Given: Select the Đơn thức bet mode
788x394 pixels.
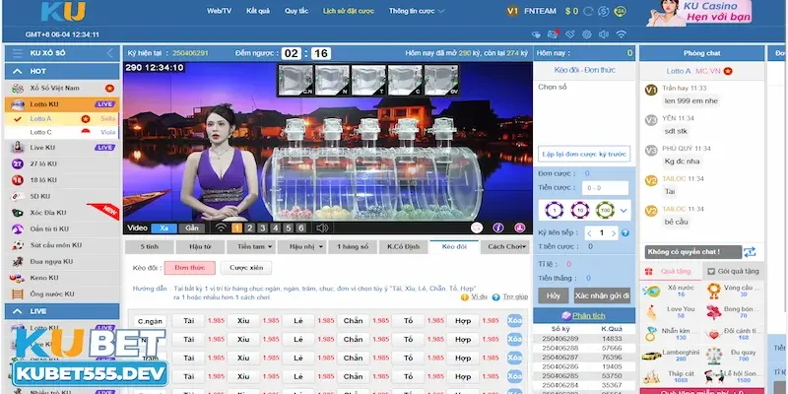Looking at the screenshot, I should [189, 268].
